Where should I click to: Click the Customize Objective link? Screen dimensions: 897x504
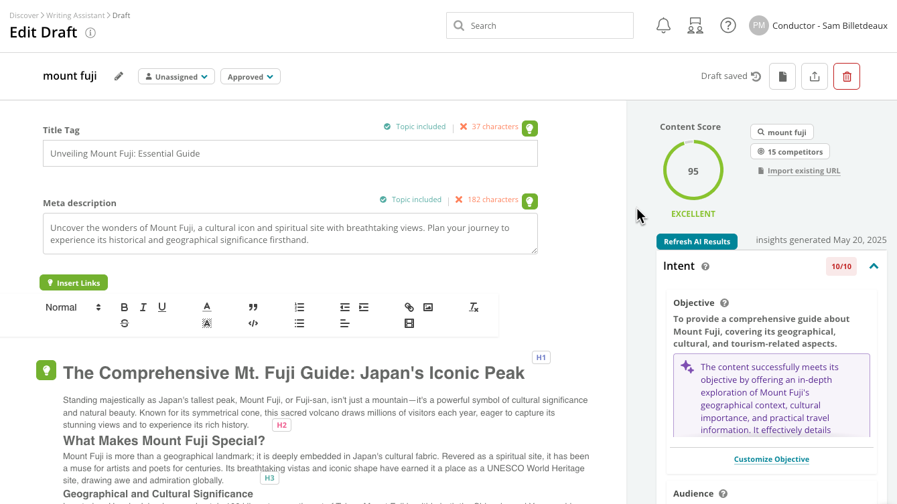coord(772,459)
